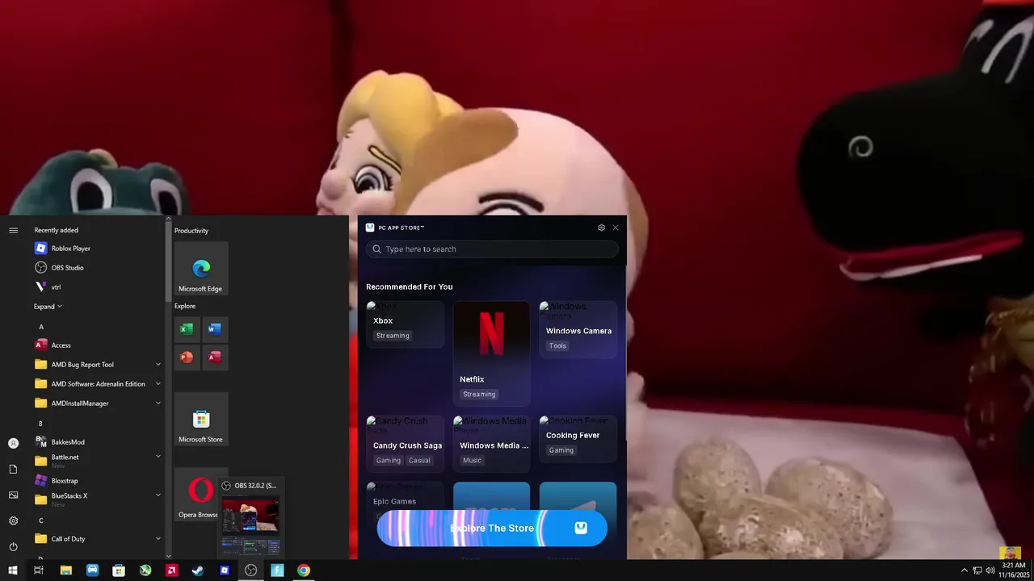
Task: Click the network icon in the tray
Action: pos(977,571)
